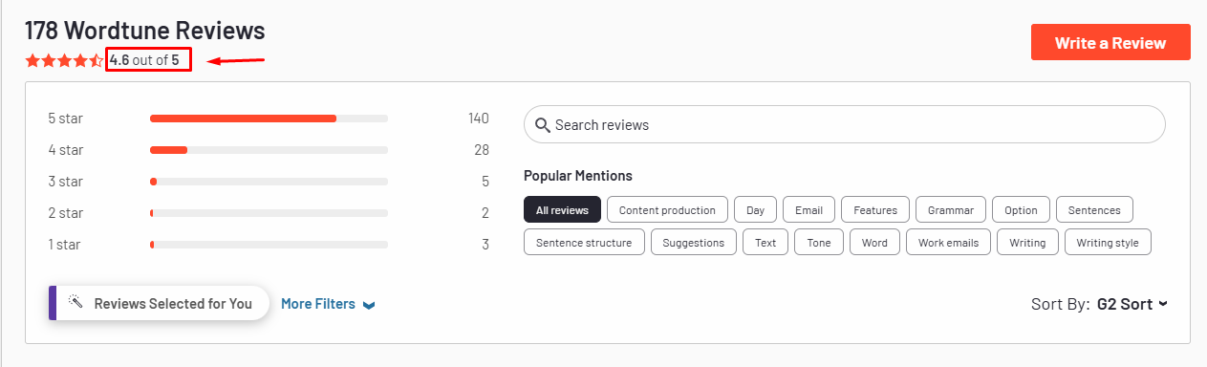This screenshot has height=367, width=1207.
Task: Toggle the Sentence structure mention tag
Action: point(584,242)
